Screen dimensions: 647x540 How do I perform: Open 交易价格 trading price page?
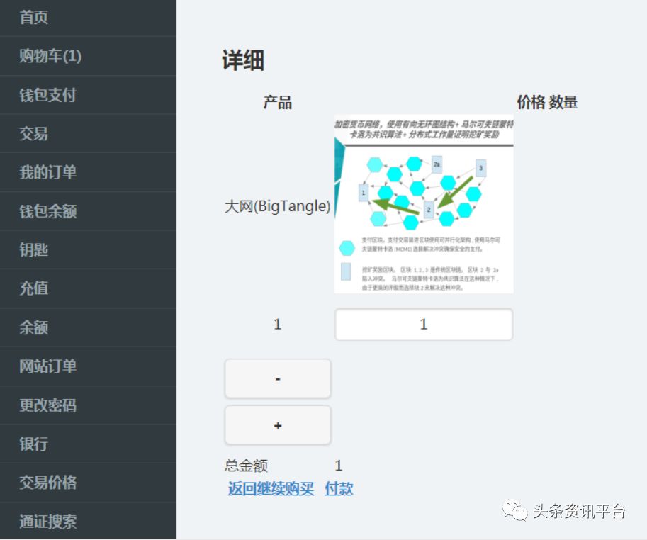[x=47, y=483]
